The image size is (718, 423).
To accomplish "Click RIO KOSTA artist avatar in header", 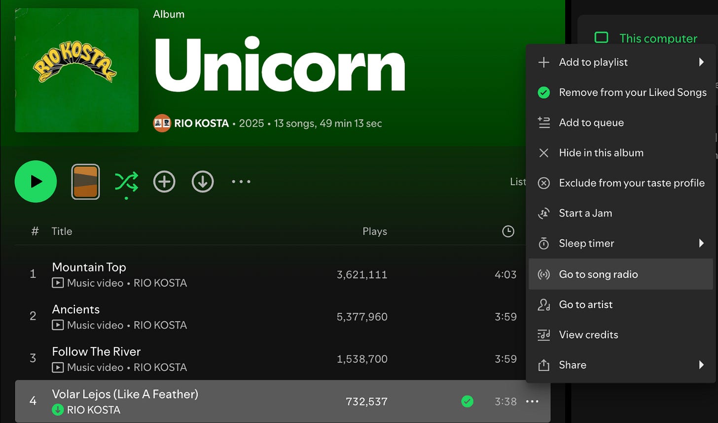I will tap(162, 123).
